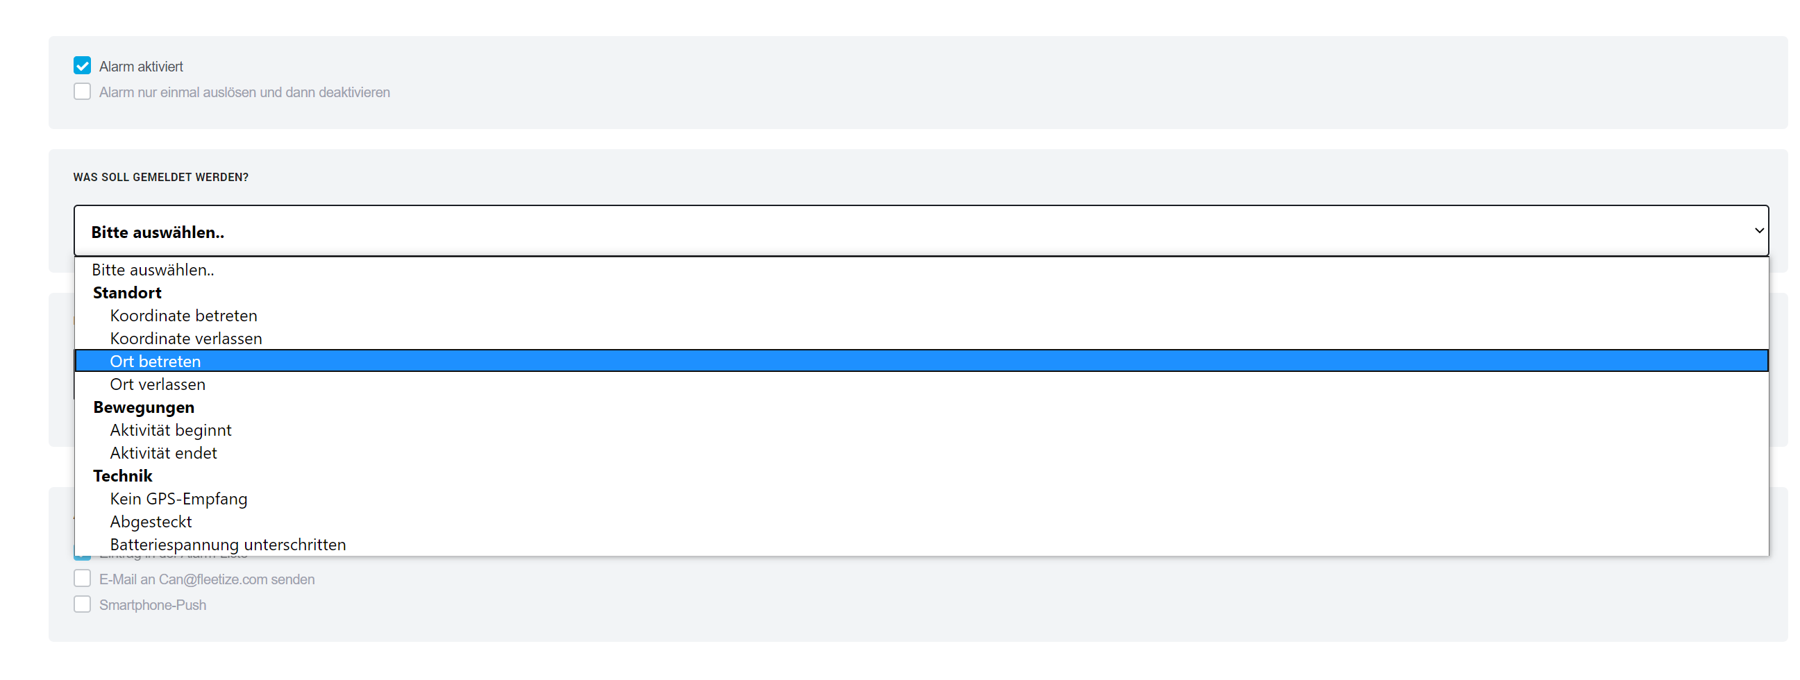
Task: Enable the Smartphone-Push checkbox
Action: [x=83, y=604]
